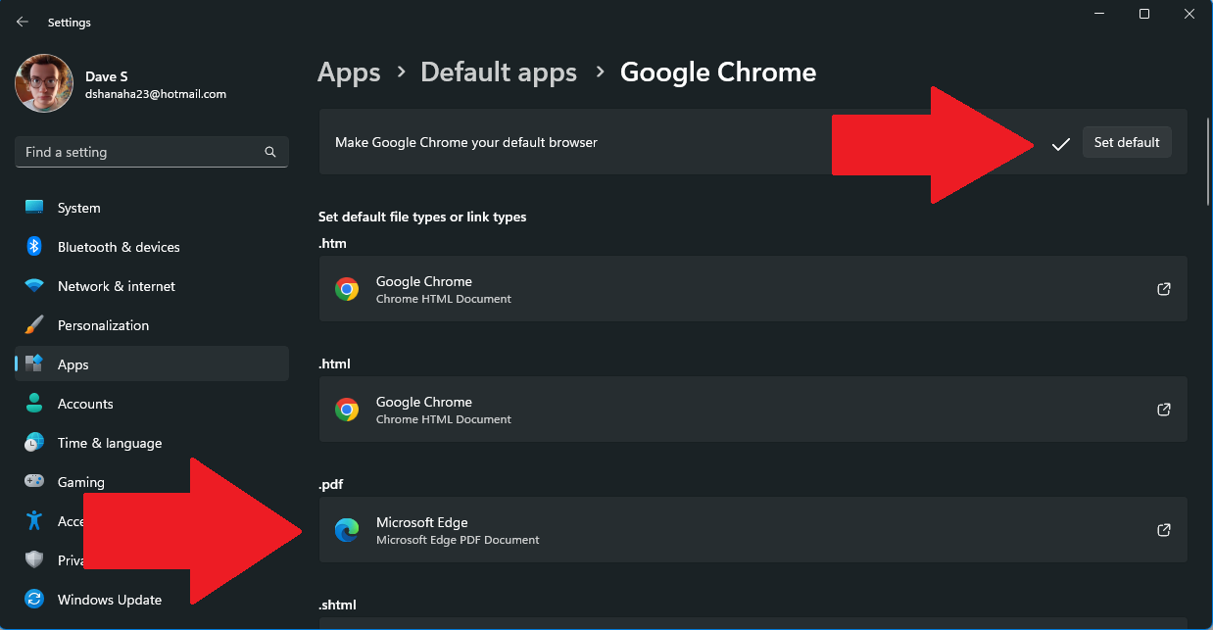The image size is (1213, 630).
Task: Open Accounts settings
Action: click(x=84, y=404)
